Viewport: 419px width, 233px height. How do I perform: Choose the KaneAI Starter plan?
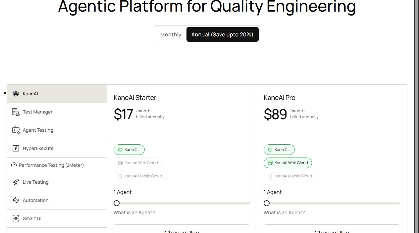pyautogui.click(x=182, y=229)
